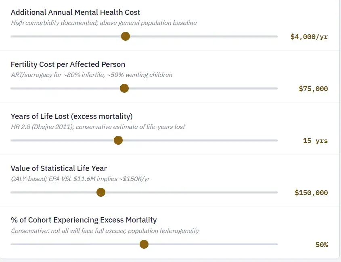Click the $4,000/yr value readout
The height and width of the screenshot is (262, 341).
click(x=309, y=37)
